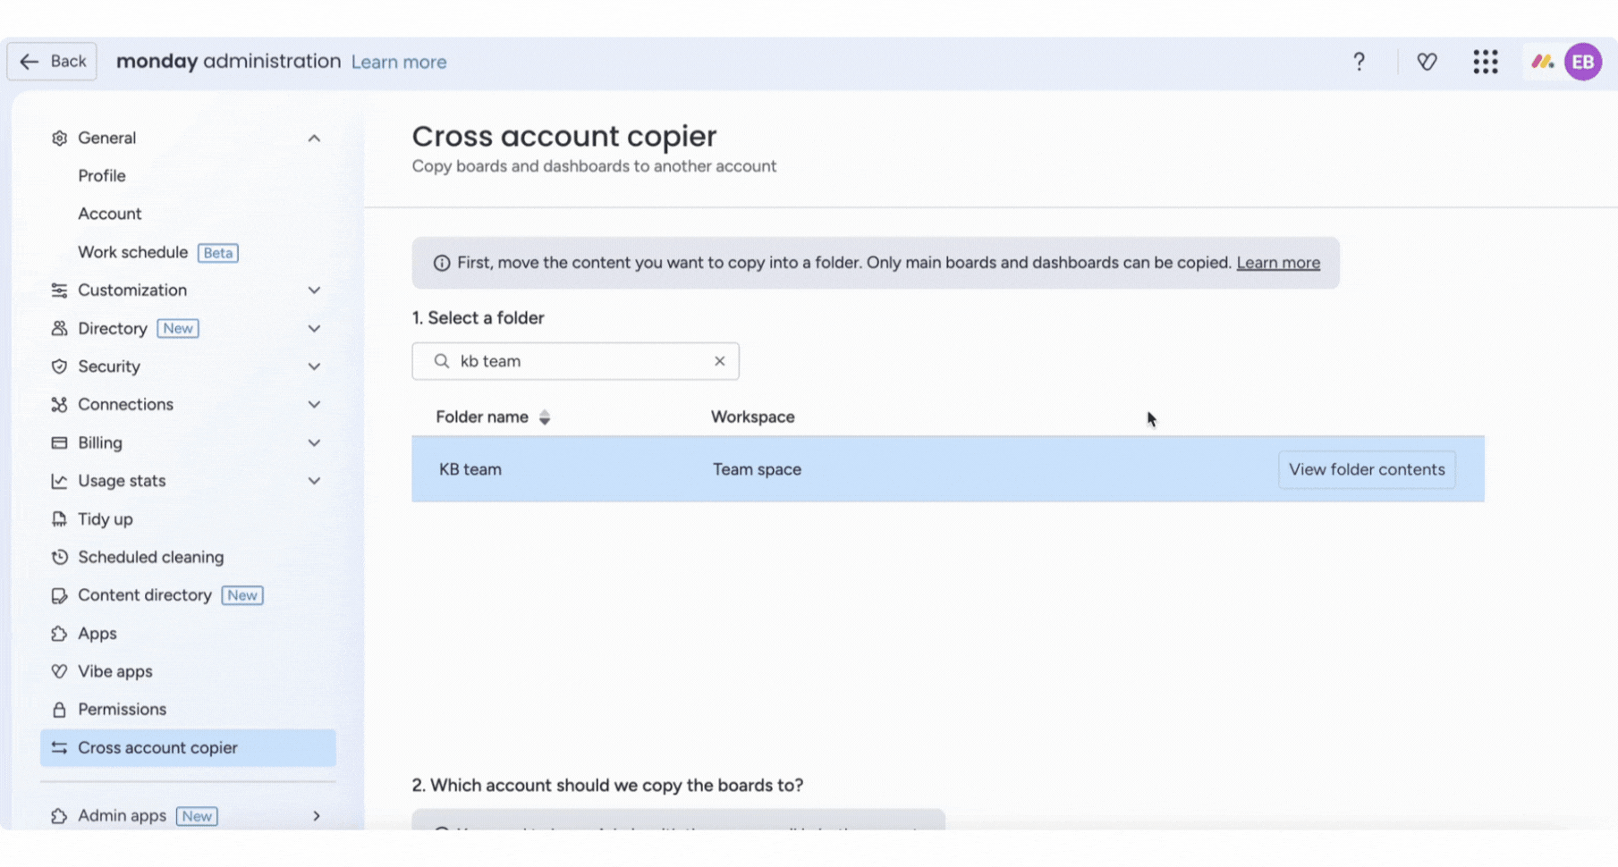Click the Security shield icon

click(59, 366)
